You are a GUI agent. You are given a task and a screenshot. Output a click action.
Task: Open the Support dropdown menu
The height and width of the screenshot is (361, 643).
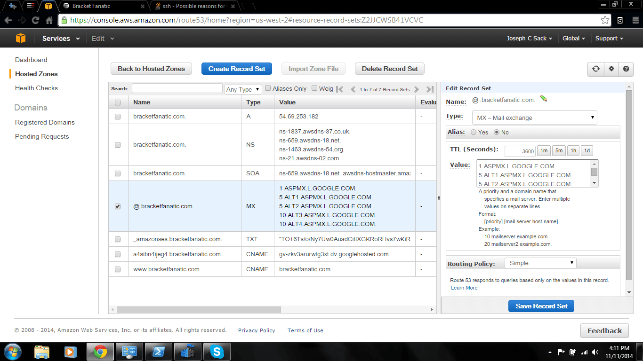[x=609, y=39]
